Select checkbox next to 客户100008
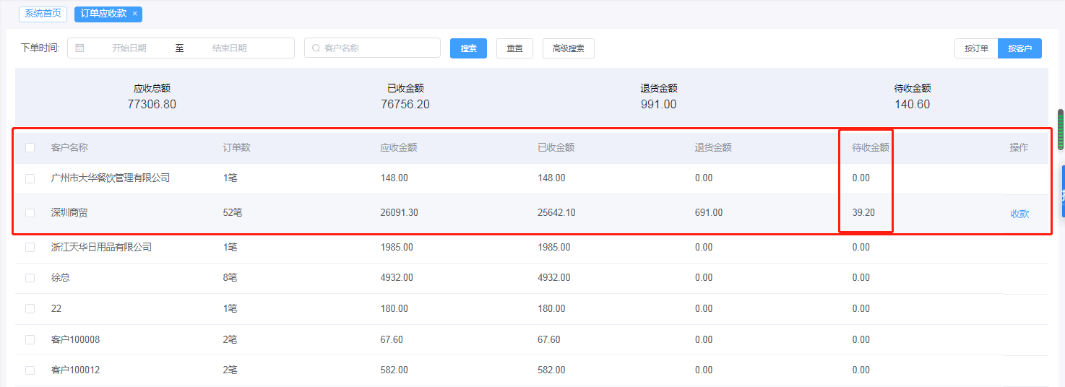1065x387 pixels. click(30, 339)
